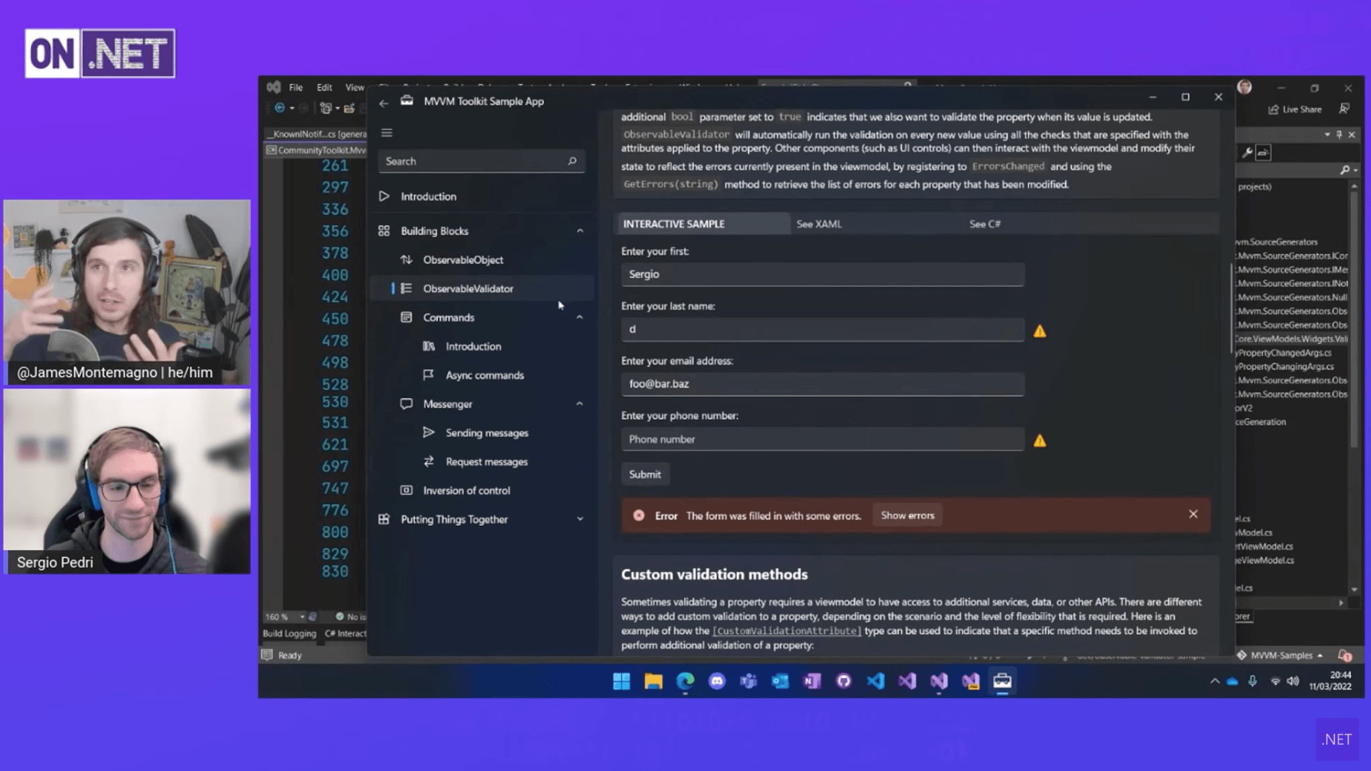Screen dimensions: 1371x771
Task: Click the MVVM Toolkit Sample App taskbar icon
Action: pos(1002,682)
